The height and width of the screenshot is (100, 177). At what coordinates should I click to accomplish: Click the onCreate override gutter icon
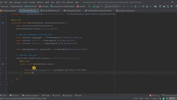pyautogui.click(x=3, y=23)
